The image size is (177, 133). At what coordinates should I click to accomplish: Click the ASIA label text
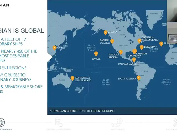[x=60, y=47]
